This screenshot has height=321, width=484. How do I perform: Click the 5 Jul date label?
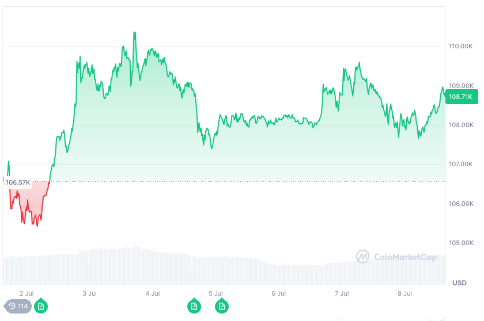click(x=215, y=293)
